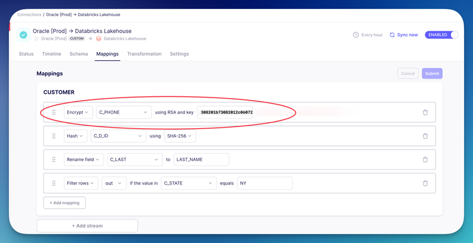This screenshot has height=243, width=473.
Task: Toggle the ENABLED connection switch
Action: [442, 35]
